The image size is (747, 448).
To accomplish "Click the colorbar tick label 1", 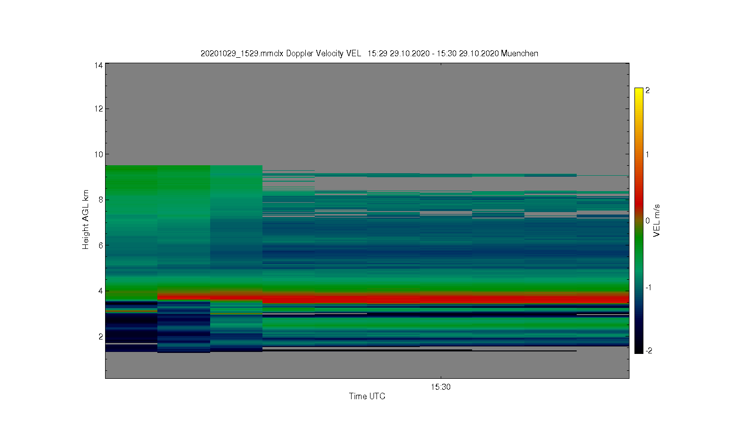I will point(647,154).
